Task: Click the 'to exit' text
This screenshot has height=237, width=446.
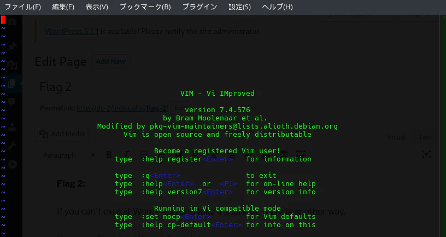Action: pos(261,176)
